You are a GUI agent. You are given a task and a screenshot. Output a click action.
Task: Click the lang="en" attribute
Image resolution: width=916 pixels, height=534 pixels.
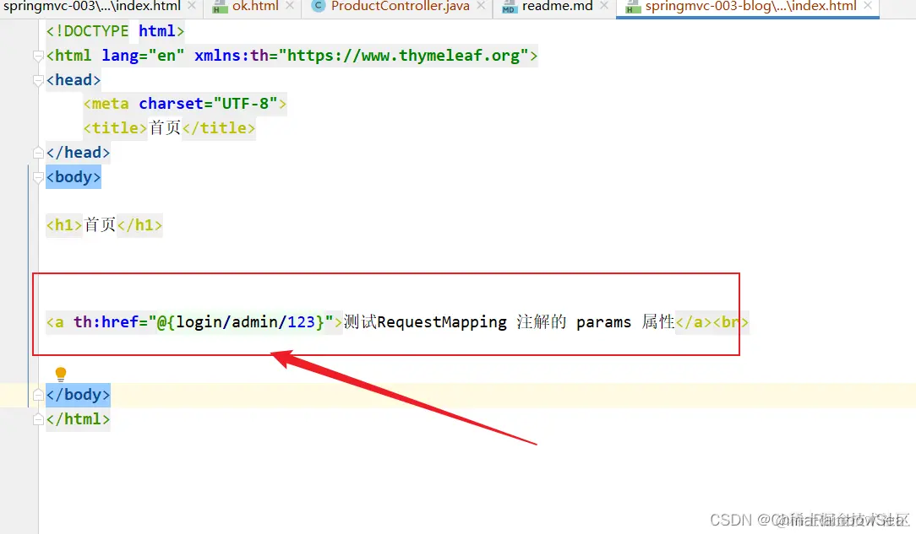click(x=143, y=56)
